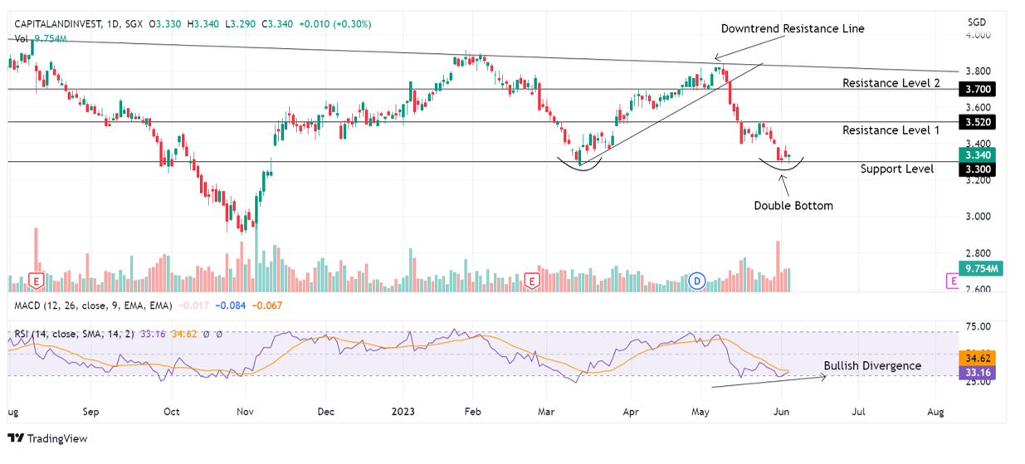The image size is (1025, 464).
Task: Open the SGD currency selector
Action: [976, 22]
